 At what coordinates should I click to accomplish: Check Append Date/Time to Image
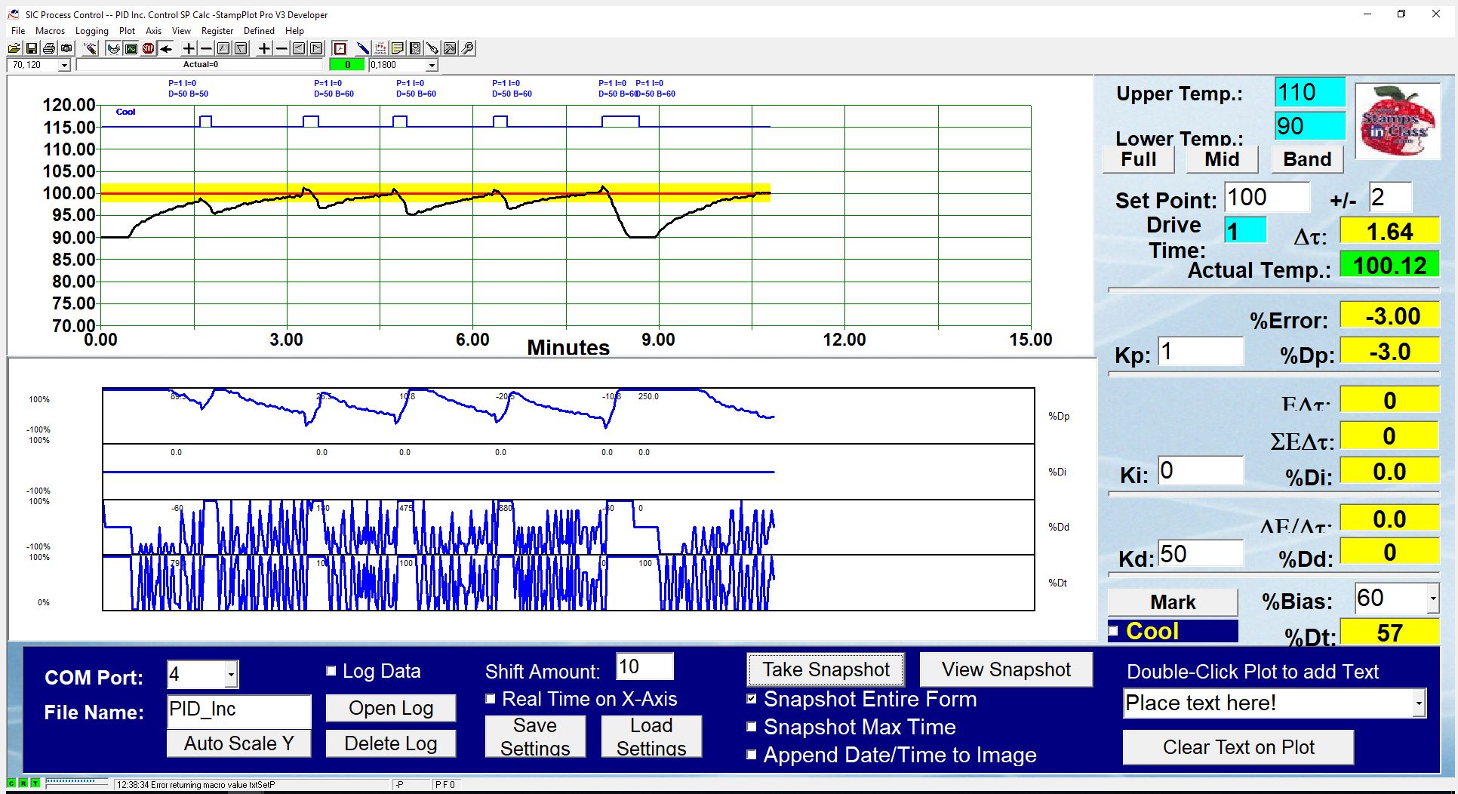[x=752, y=755]
